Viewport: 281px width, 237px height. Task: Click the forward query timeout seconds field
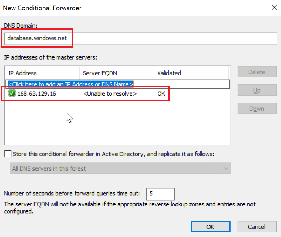click(160, 194)
